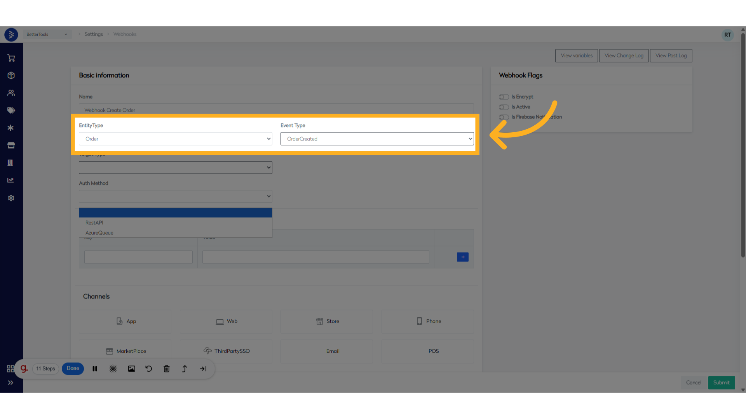The height and width of the screenshot is (419, 746).
Task: Turn on the Is Active switch
Action: point(504,107)
